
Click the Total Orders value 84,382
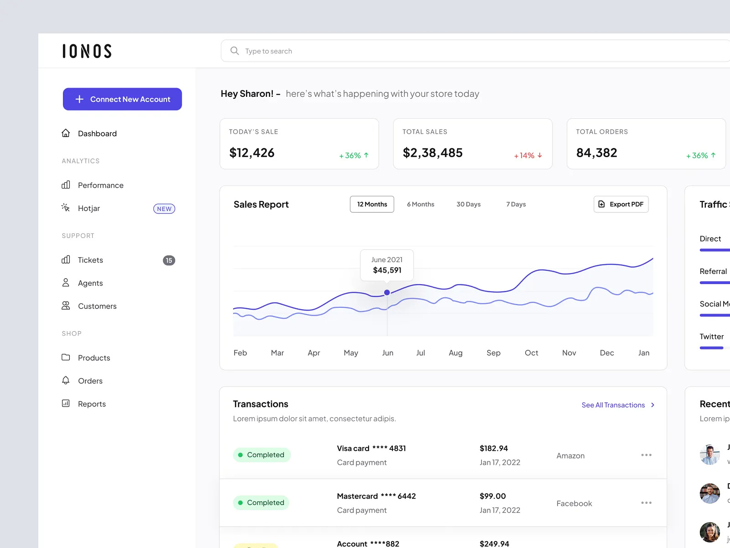597,153
